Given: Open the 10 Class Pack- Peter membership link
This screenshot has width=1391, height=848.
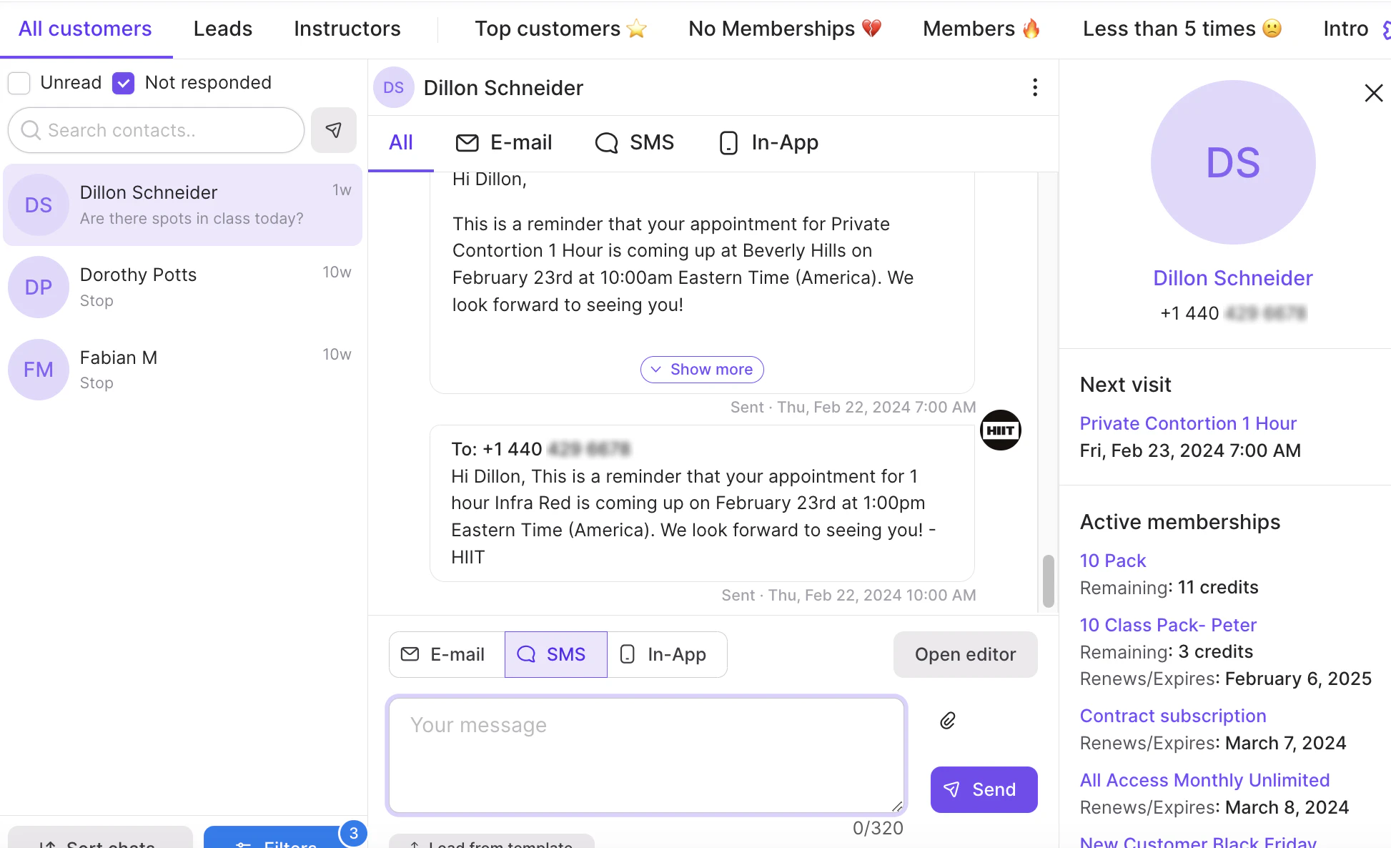Looking at the screenshot, I should pos(1168,625).
